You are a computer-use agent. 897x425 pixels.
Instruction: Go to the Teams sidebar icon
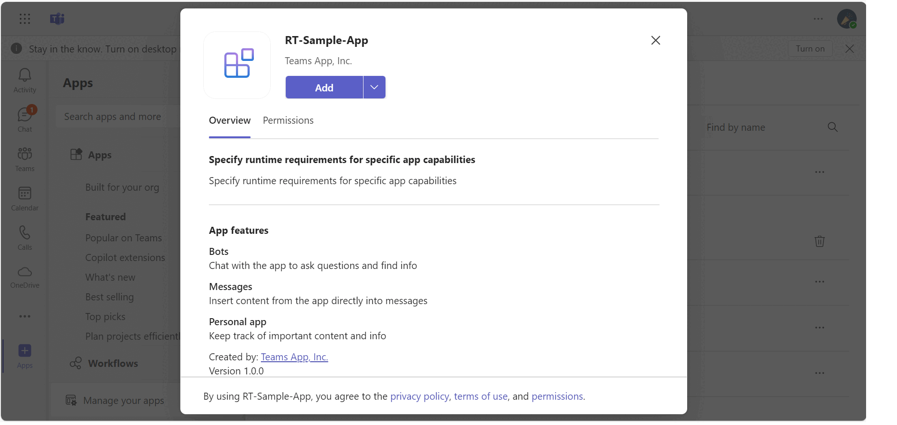click(x=25, y=159)
